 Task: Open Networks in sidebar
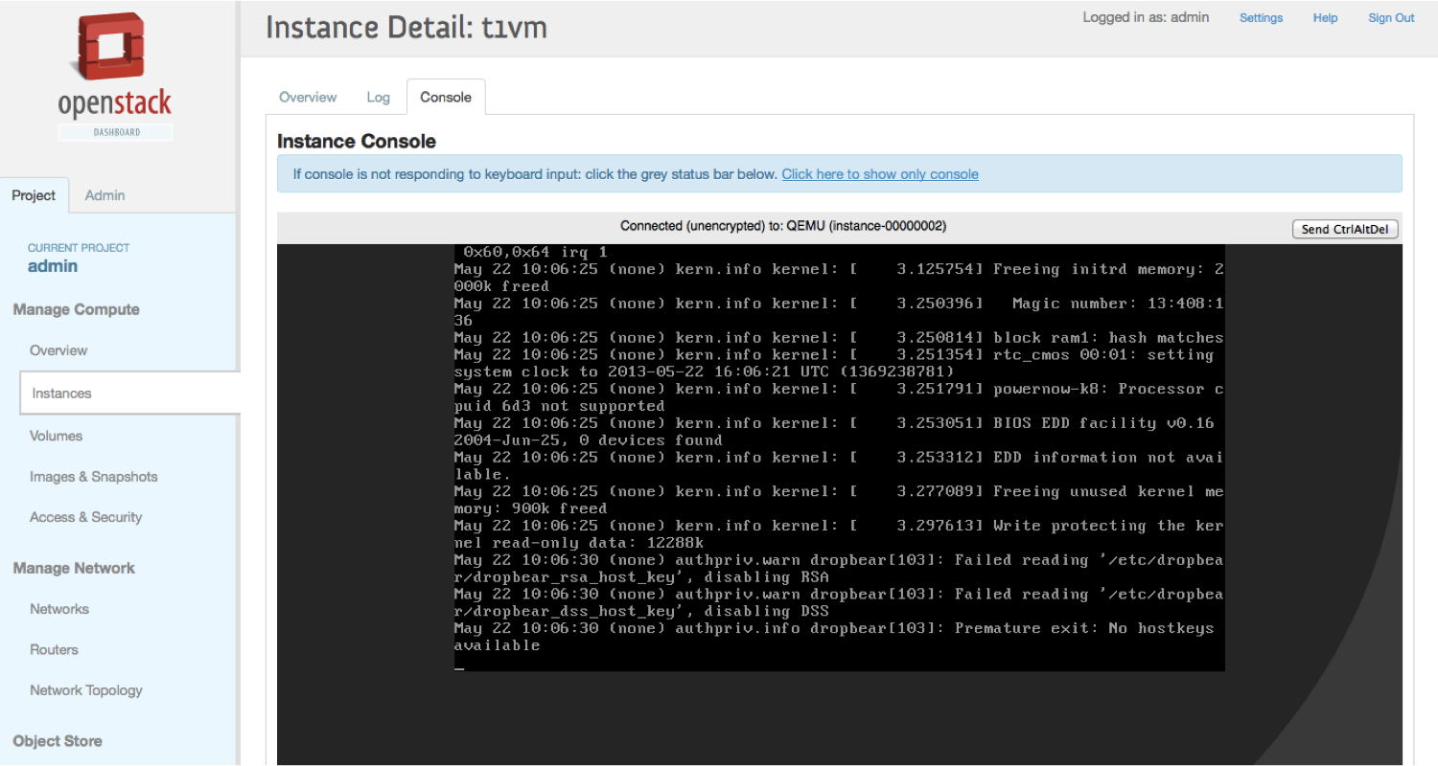tap(59, 609)
